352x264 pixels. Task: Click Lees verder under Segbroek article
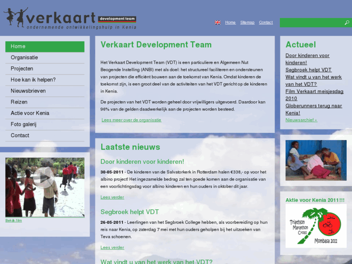[112, 248]
